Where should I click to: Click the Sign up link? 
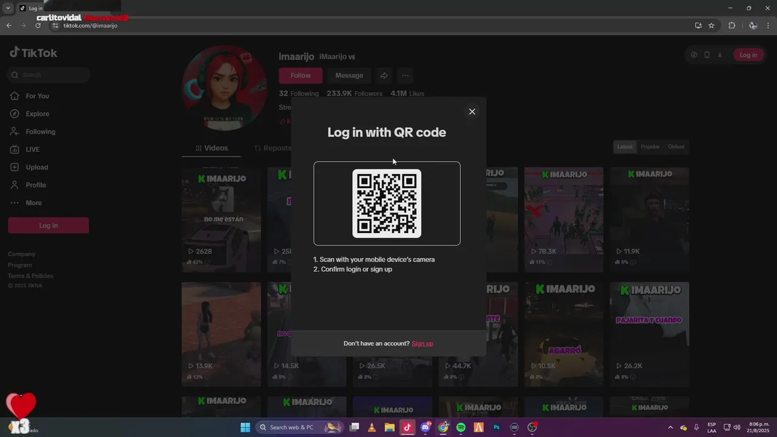[422, 344]
